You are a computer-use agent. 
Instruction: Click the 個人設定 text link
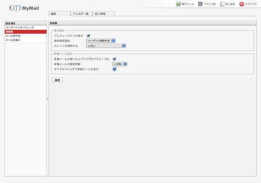pyautogui.click(x=230, y=4)
